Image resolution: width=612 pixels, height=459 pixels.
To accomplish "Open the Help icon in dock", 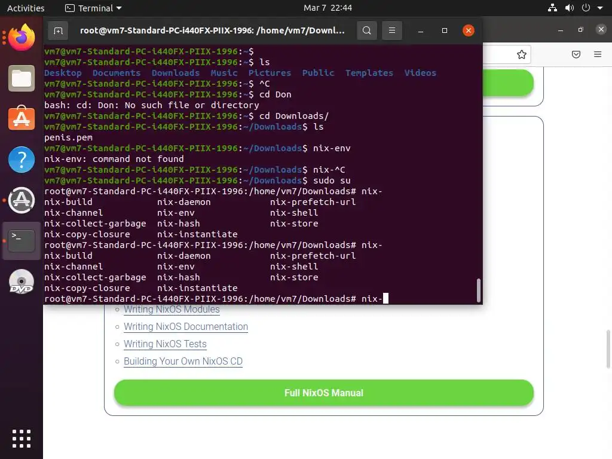I will 22,160.
